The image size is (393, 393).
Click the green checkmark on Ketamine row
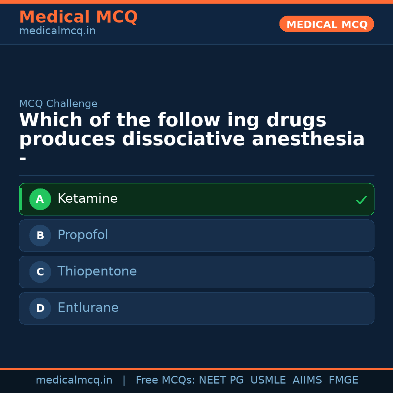(361, 200)
